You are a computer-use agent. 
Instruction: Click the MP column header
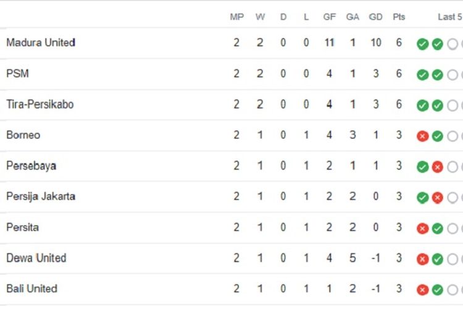[237, 17]
